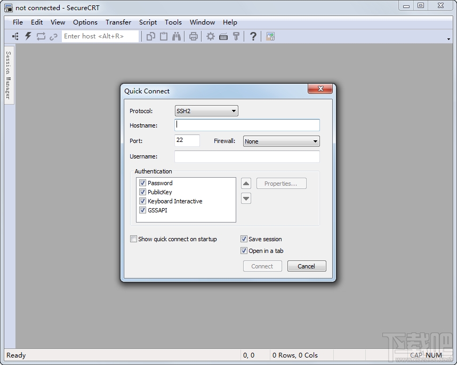Image resolution: width=457 pixels, height=365 pixels.
Task: Click the Hostname input field
Action: (x=247, y=125)
